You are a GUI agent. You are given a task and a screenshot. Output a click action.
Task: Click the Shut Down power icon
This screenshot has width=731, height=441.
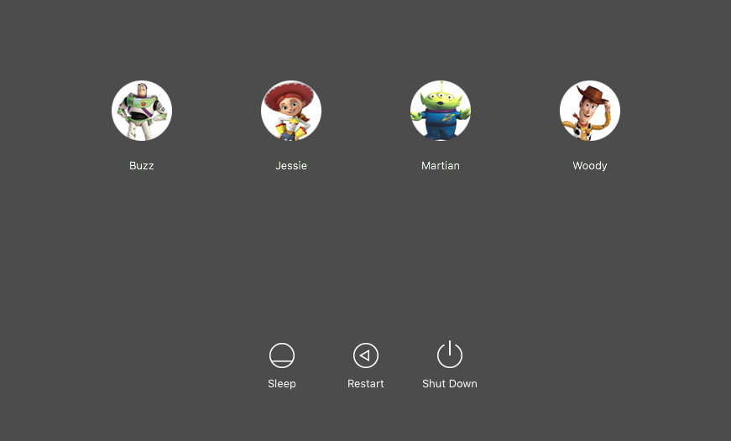tap(449, 355)
